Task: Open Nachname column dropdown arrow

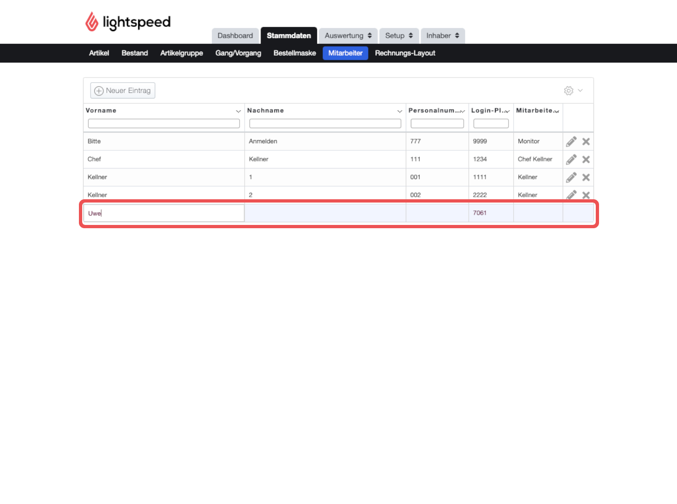Action: click(400, 111)
